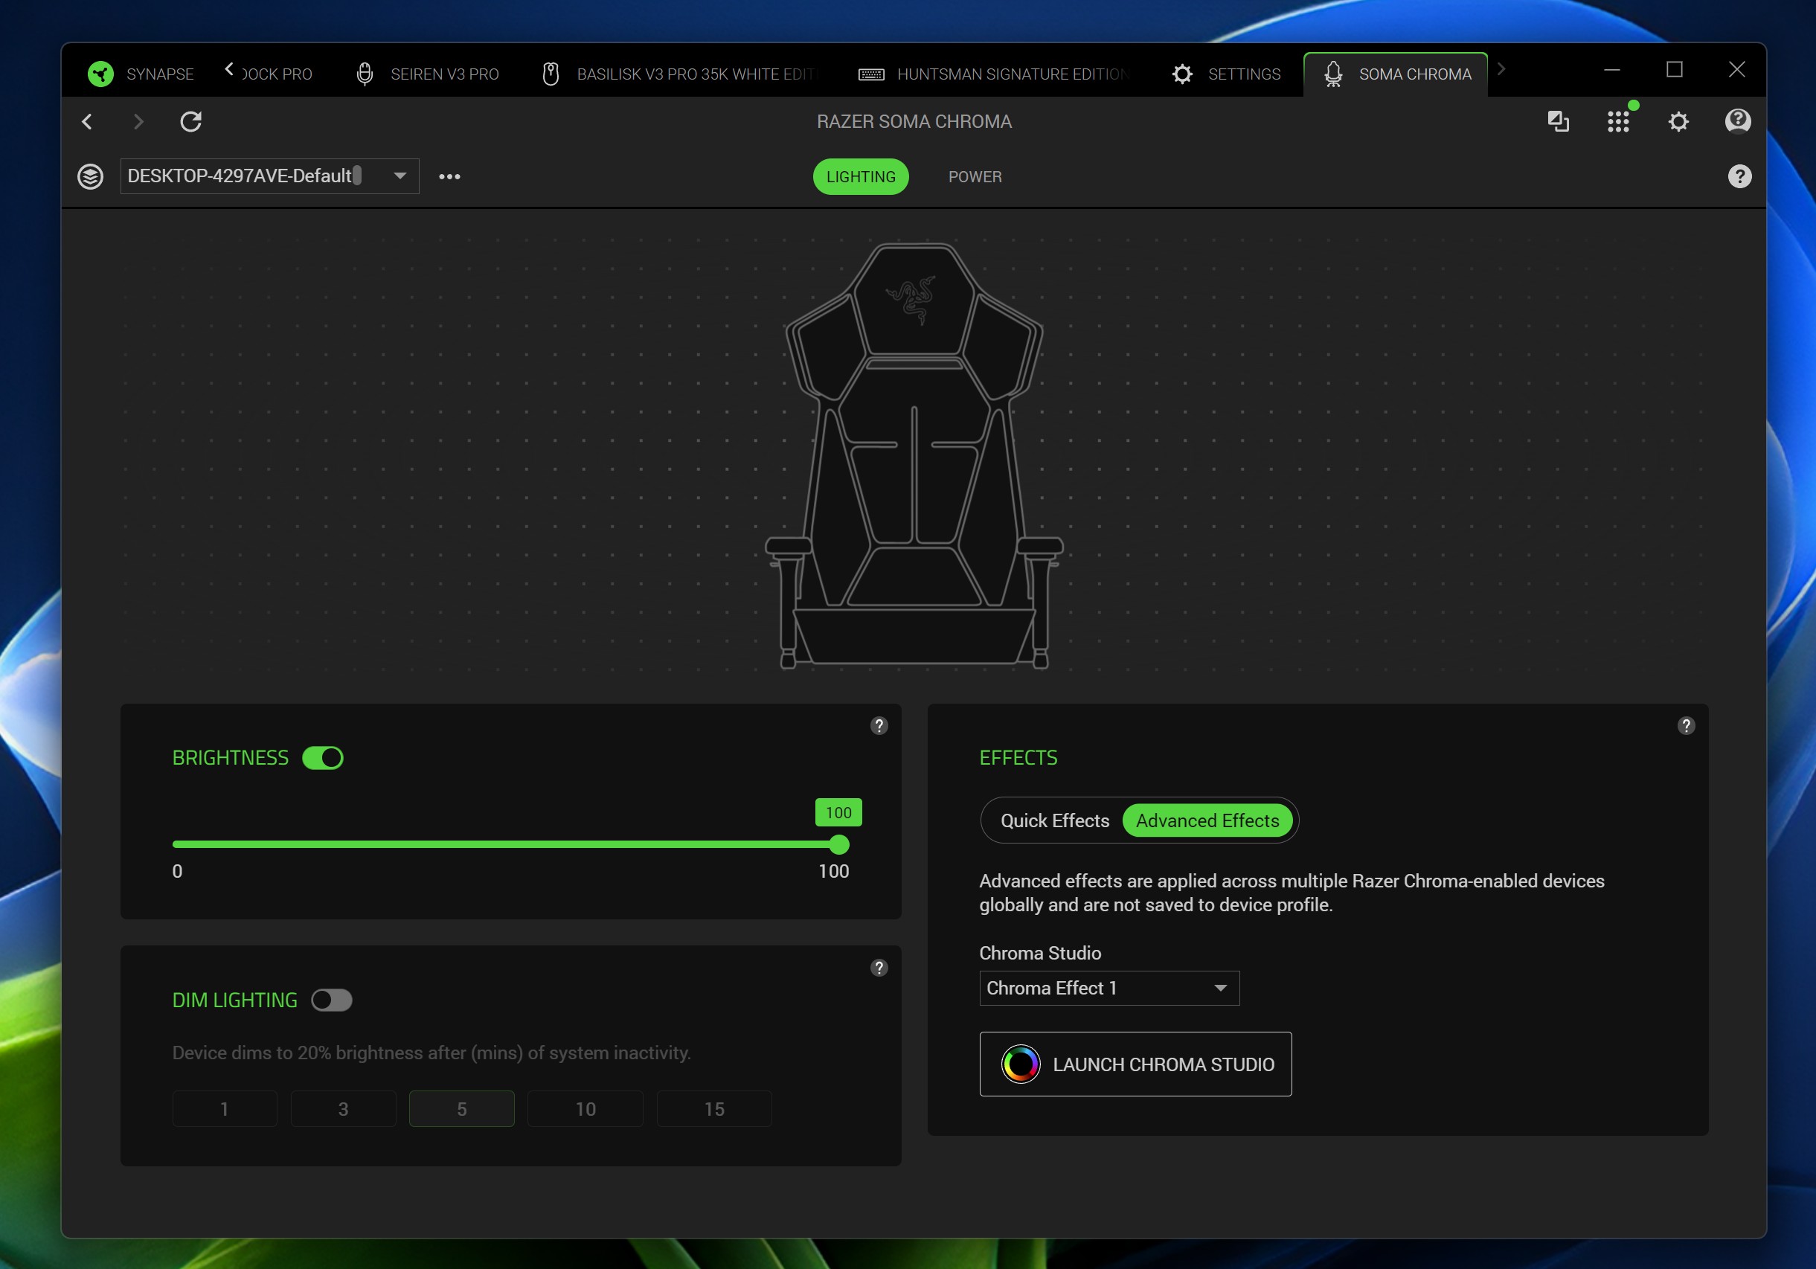Click Launch Chroma Studio button

[1135, 1064]
